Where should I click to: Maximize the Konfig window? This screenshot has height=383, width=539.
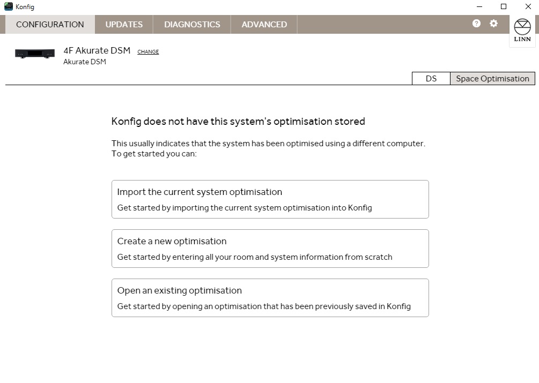tap(504, 6)
